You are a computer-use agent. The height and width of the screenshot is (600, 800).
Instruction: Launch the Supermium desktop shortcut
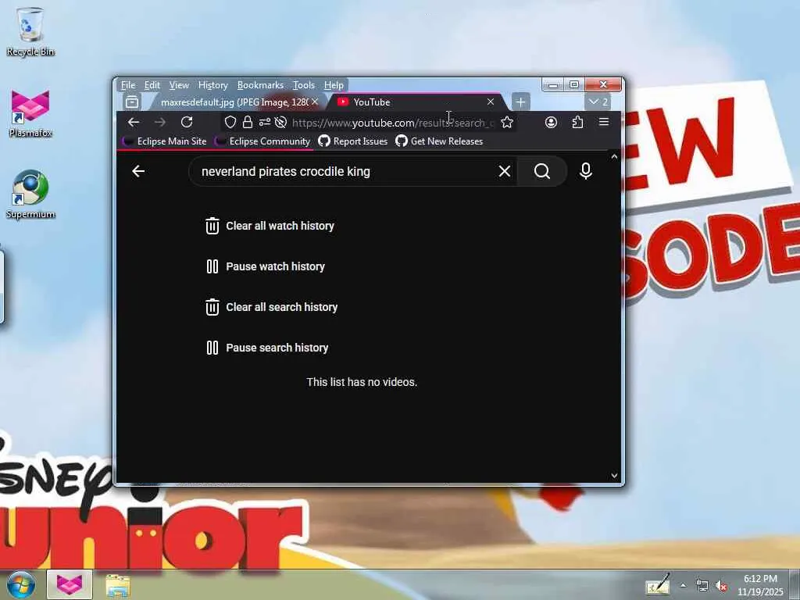(x=30, y=194)
